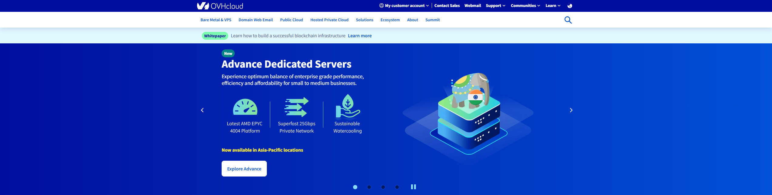This screenshot has width=772, height=195.
Task: Open the site search magnifier
Action: [568, 20]
